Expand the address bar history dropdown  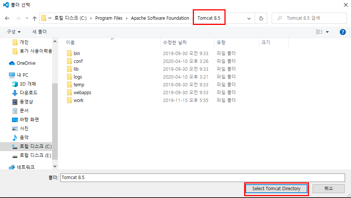(x=249, y=18)
